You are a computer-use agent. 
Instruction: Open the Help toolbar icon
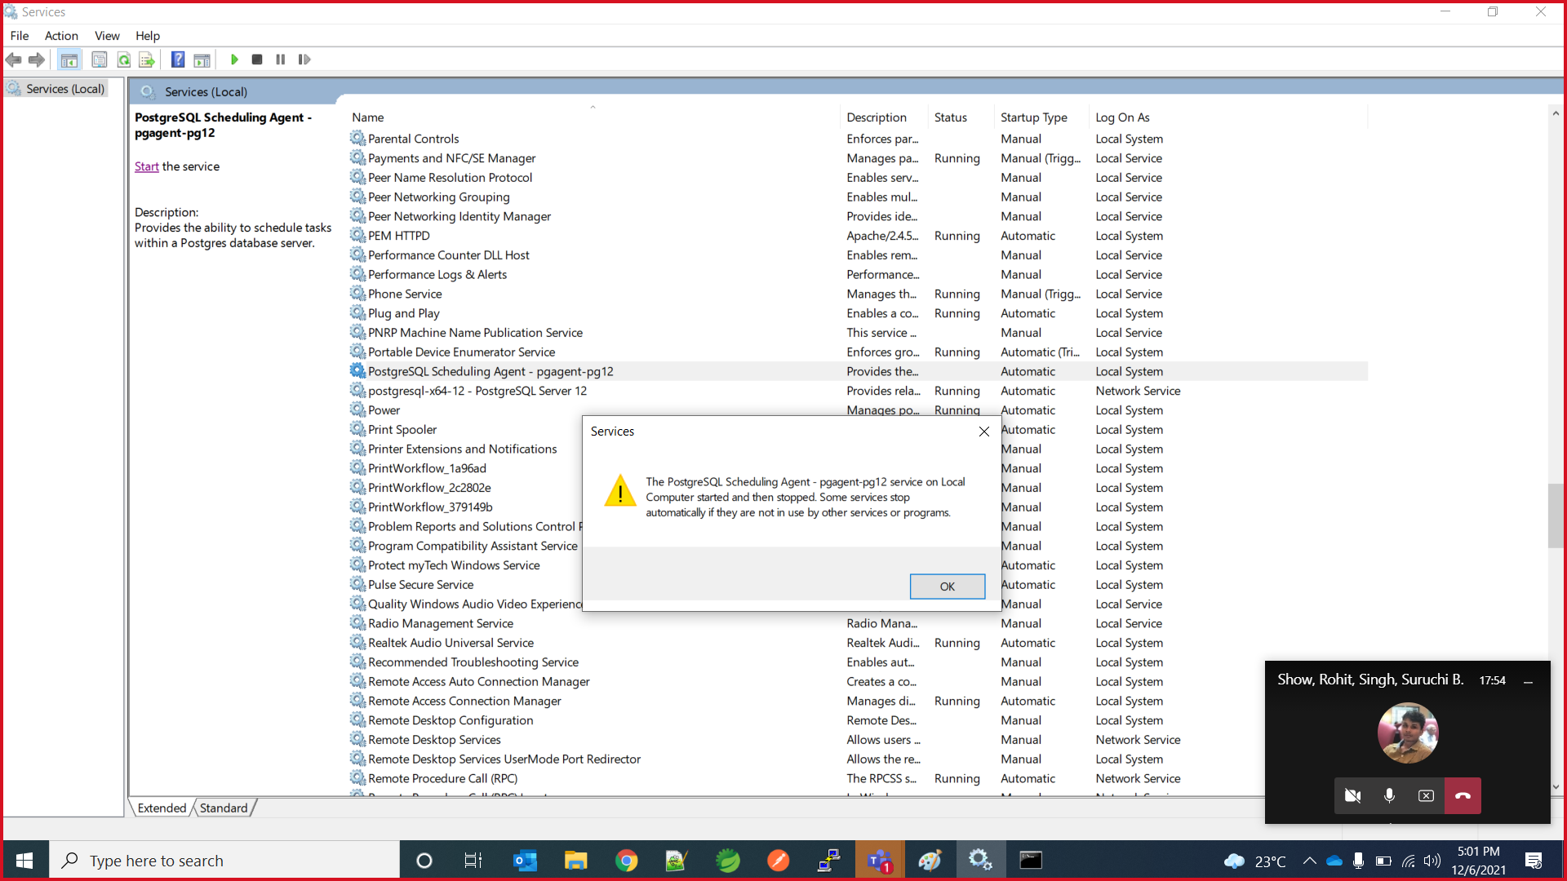(x=178, y=60)
